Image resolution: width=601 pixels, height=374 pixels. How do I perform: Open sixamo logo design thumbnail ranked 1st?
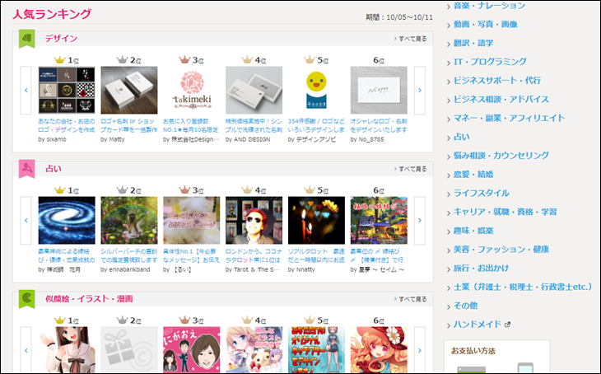(67, 90)
